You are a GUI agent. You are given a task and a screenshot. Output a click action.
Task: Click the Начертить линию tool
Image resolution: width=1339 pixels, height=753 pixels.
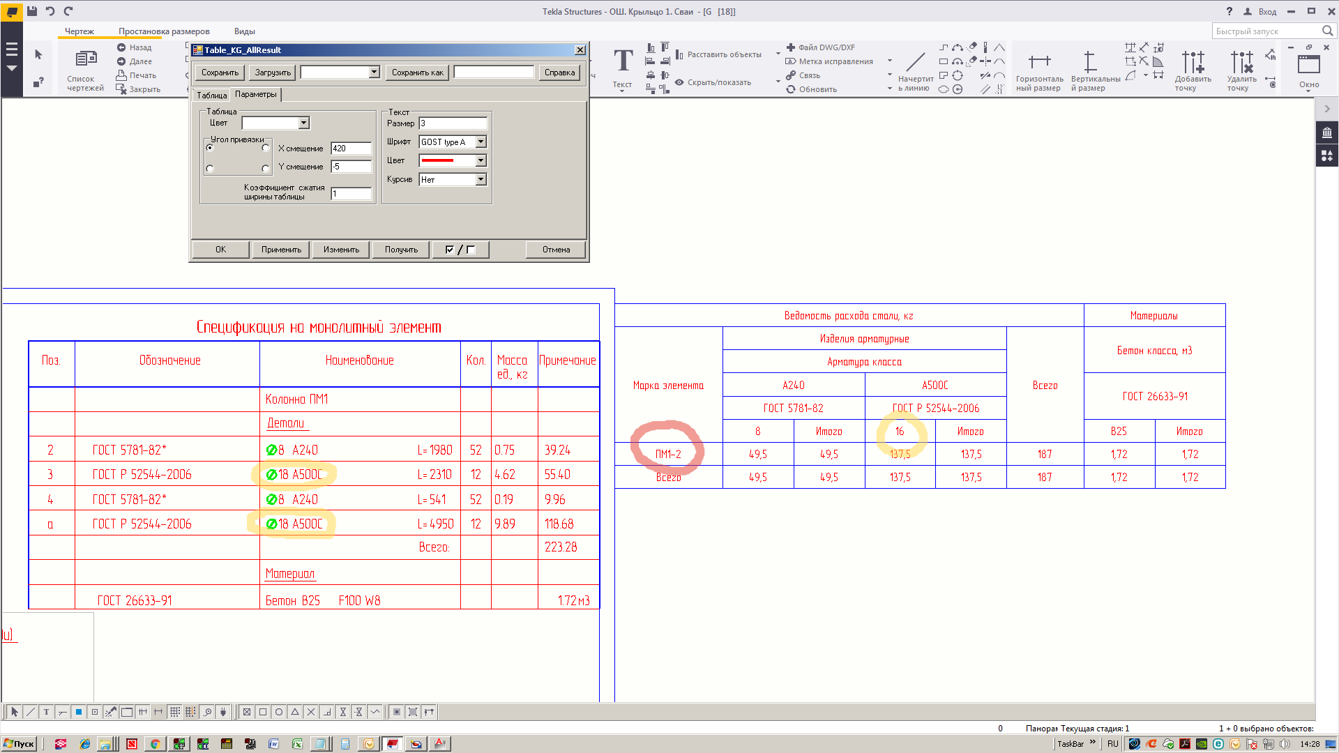(916, 63)
